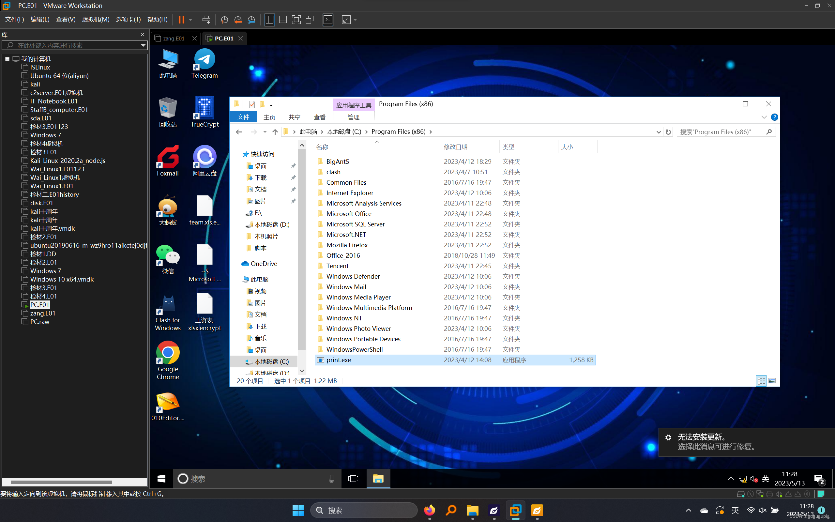
Task: Open TrueCrypt desktop shortcut
Action: (204, 112)
